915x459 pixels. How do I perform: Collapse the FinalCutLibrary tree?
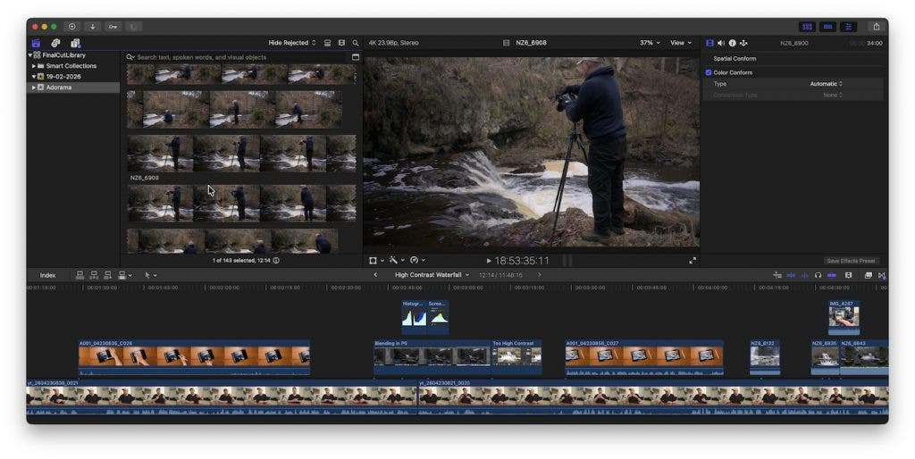[29, 54]
